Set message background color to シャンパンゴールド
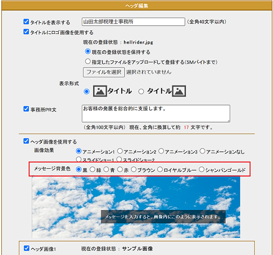The height and width of the screenshot is (255, 273). (x=202, y=169)
